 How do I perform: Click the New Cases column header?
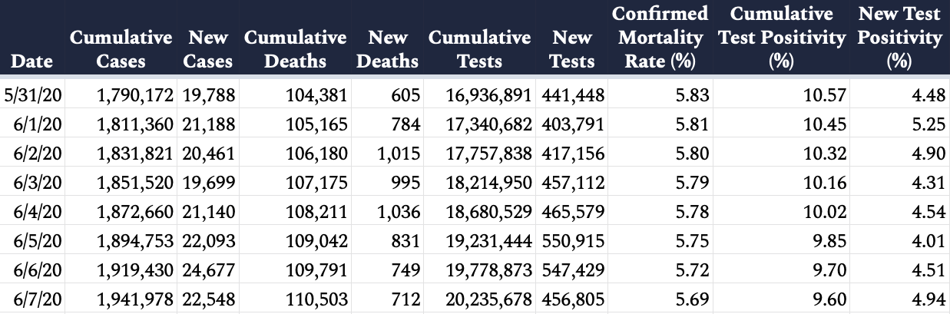(208, 49)
